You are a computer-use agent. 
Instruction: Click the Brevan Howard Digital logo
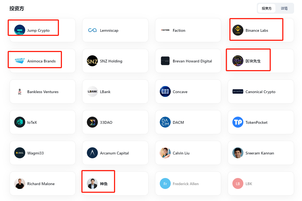(165, 61)
